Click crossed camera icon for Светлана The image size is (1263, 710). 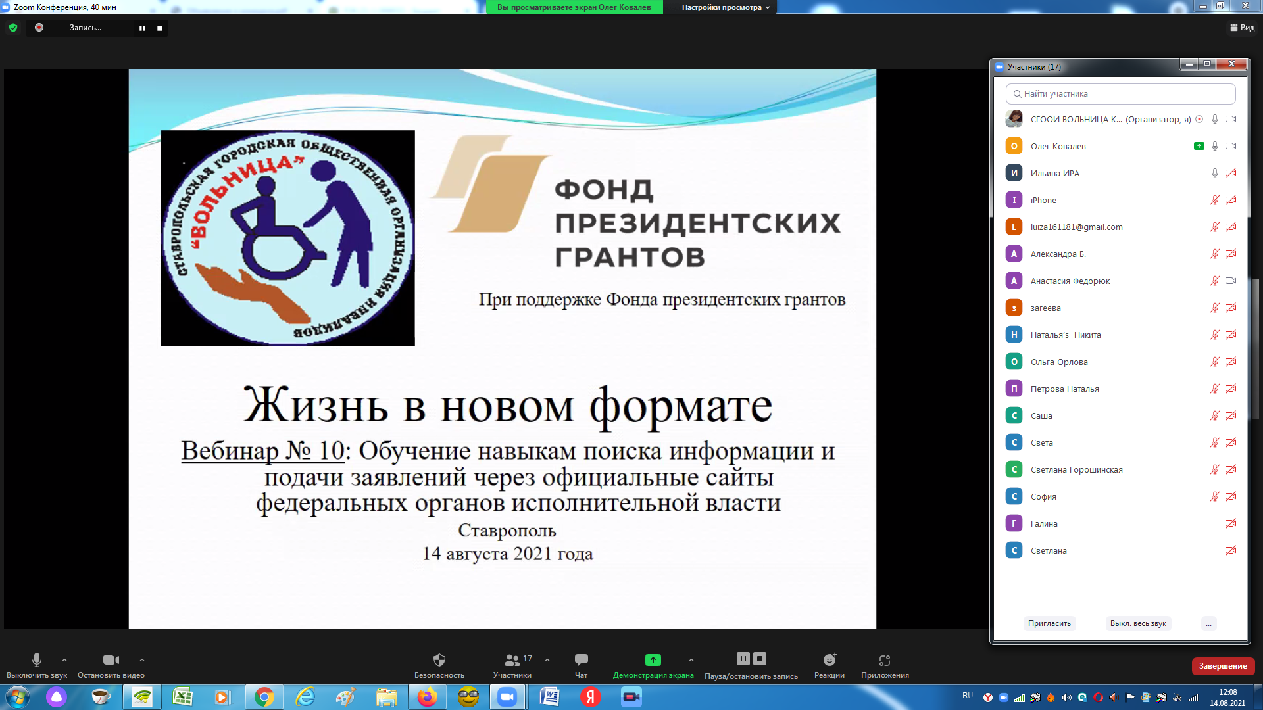tap(1231, 550)
